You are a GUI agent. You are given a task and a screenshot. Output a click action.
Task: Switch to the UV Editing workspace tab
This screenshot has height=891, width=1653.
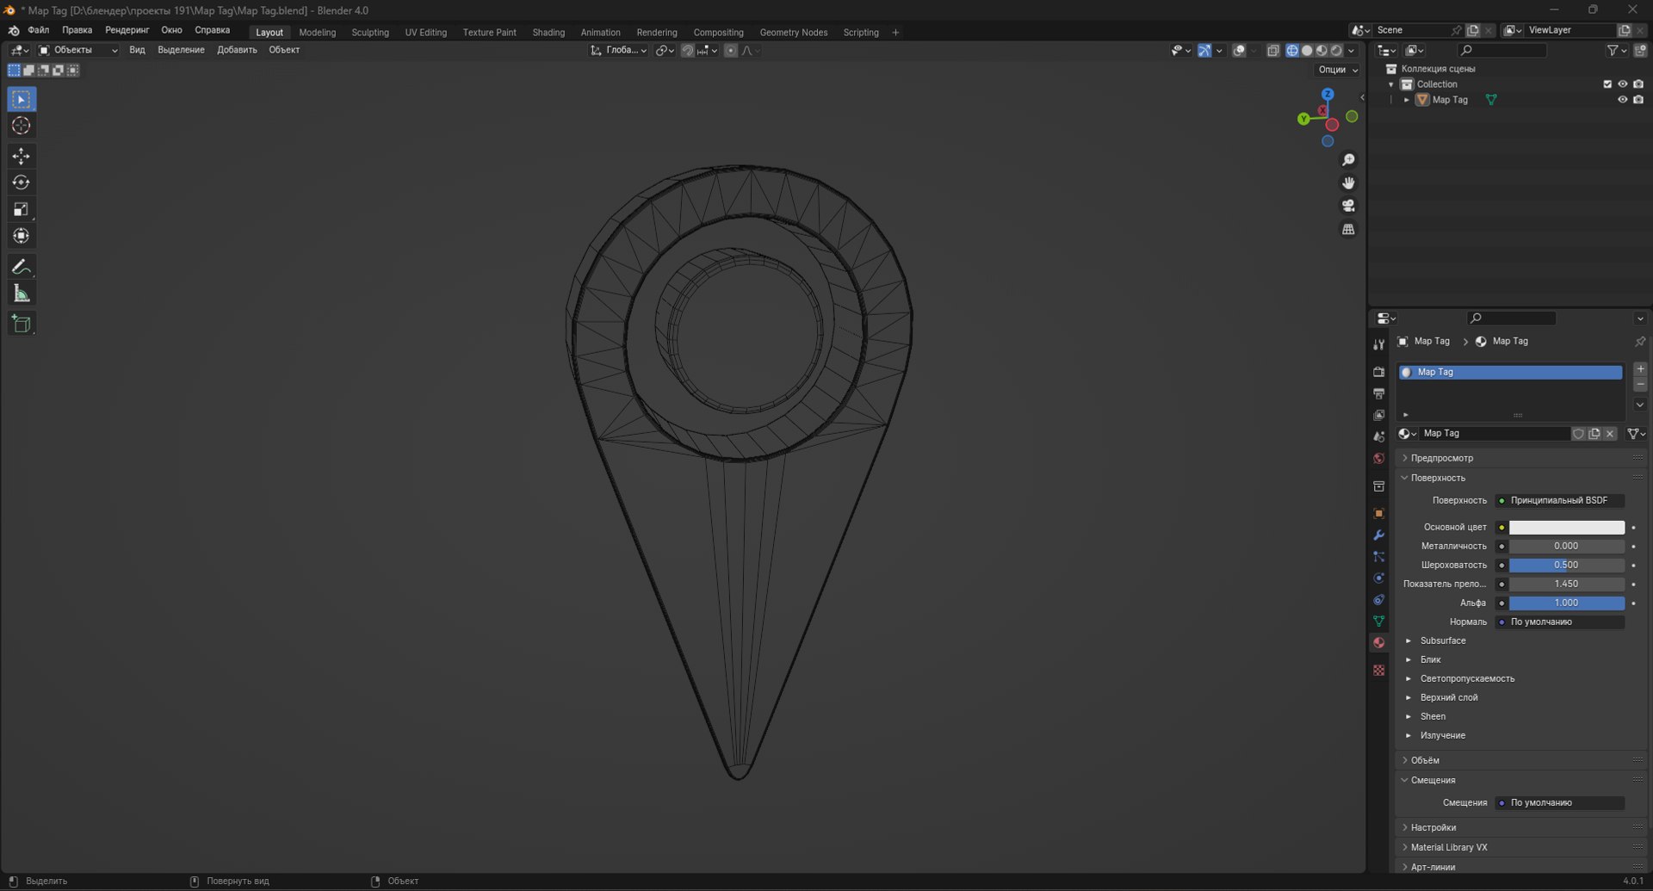pyautogui.click(x=426, y=33)
